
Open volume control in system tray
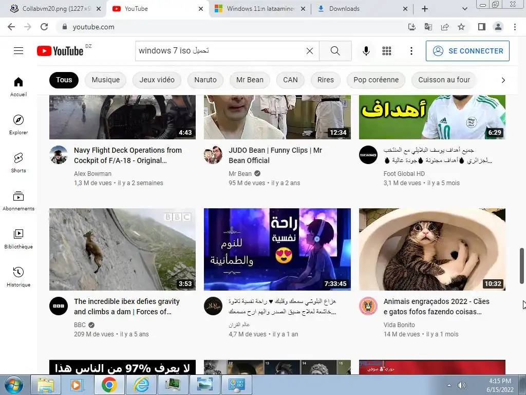tap(462, 385)
